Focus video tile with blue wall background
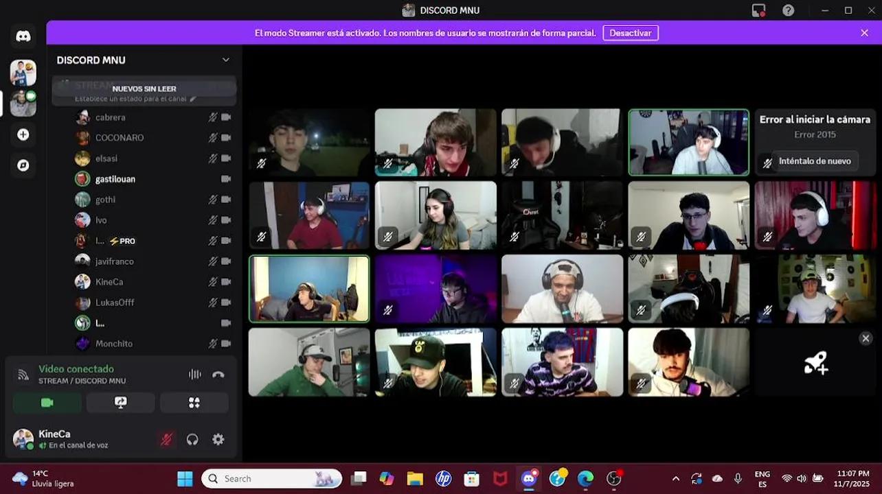The height and width of the screenshot is (494, 882). tap(309, 289)
